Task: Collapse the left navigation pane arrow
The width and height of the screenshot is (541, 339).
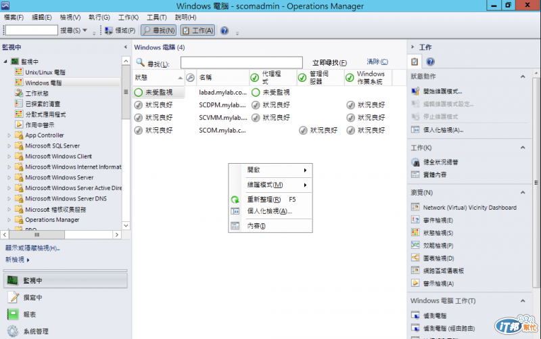Action: 125,47
